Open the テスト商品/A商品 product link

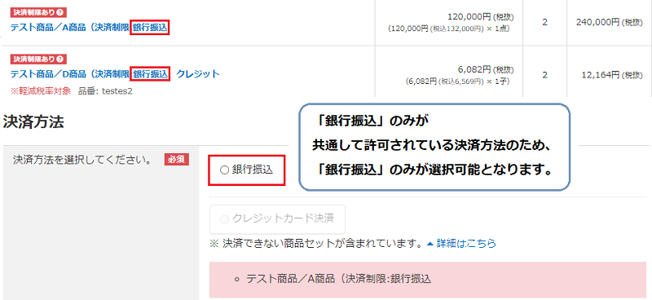(90, 28)
